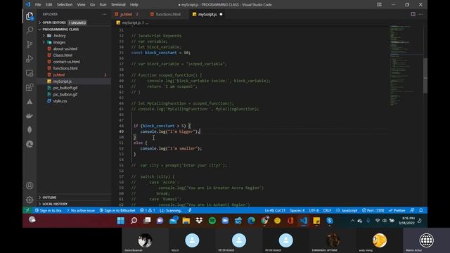450x253 pixels.
Task: Open contact-us.html in the explorer
Action: coord(66,62)
